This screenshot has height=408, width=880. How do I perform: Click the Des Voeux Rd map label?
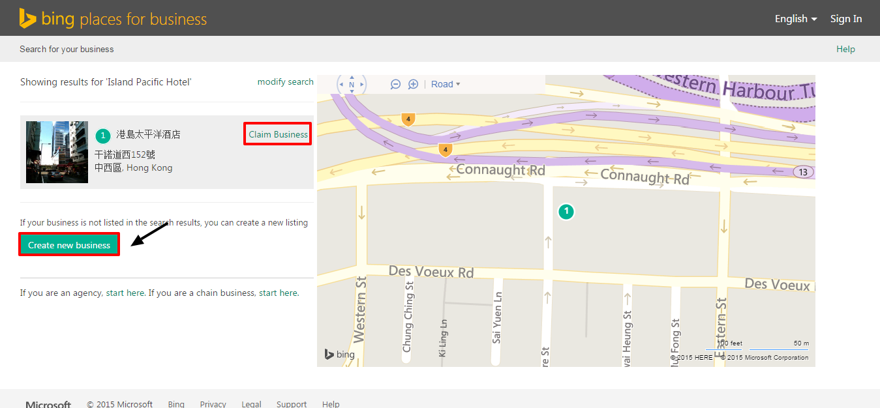pyautogui.click(x=431, y=271)
